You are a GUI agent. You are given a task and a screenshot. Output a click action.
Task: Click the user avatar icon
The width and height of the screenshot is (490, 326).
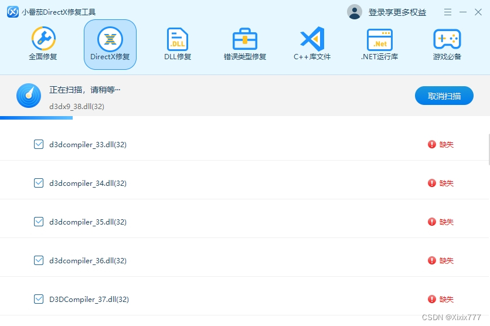pos(355,12)
